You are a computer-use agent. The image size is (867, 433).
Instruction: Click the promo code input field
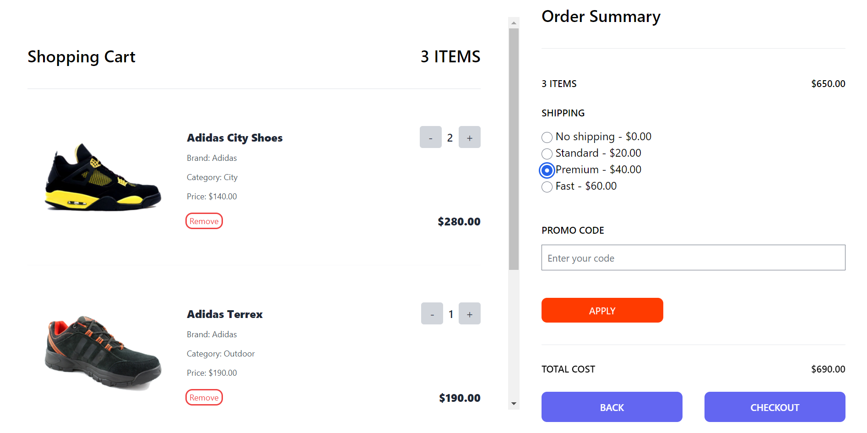tap(693, 258)
